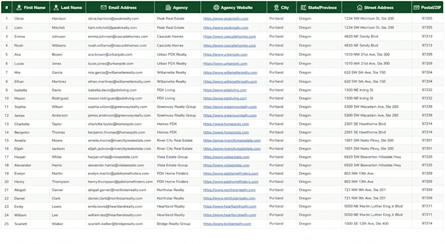Open Mia Garcia's willametterealty.com link

click(x=230, y=73)
